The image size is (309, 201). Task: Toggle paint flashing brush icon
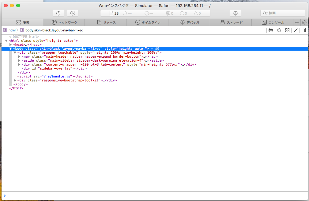point(296,30)
